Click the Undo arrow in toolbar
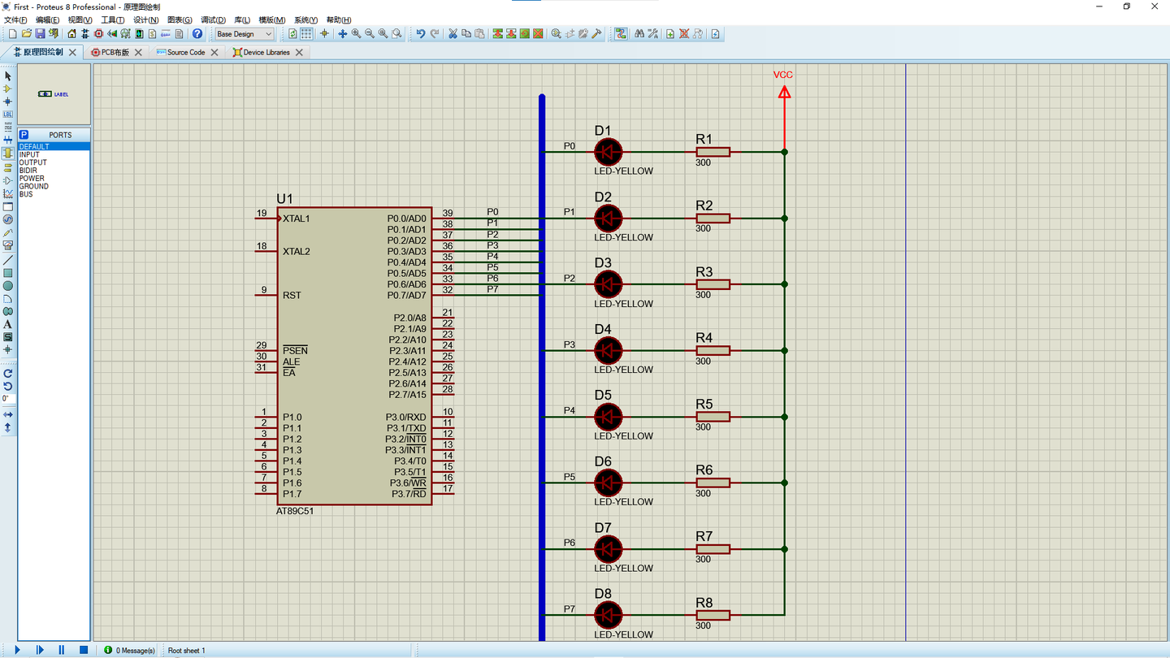 [x=420, y=34]
